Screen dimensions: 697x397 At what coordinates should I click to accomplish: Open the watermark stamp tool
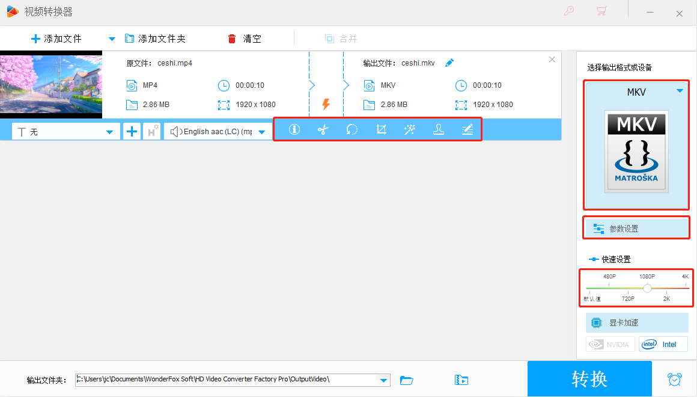[x=439, y=129]
